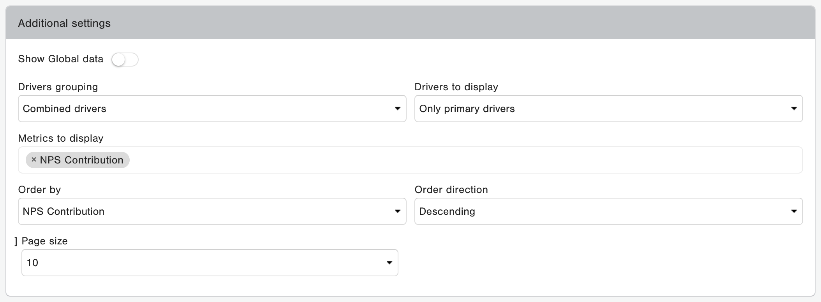Click the Drivers to display dropdown arrow

pyautogui.click(x=794, y=109)
